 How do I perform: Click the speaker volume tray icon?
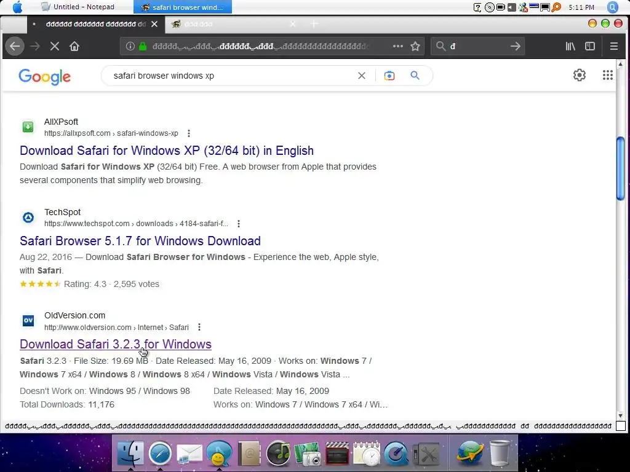[x=511, y=7]
